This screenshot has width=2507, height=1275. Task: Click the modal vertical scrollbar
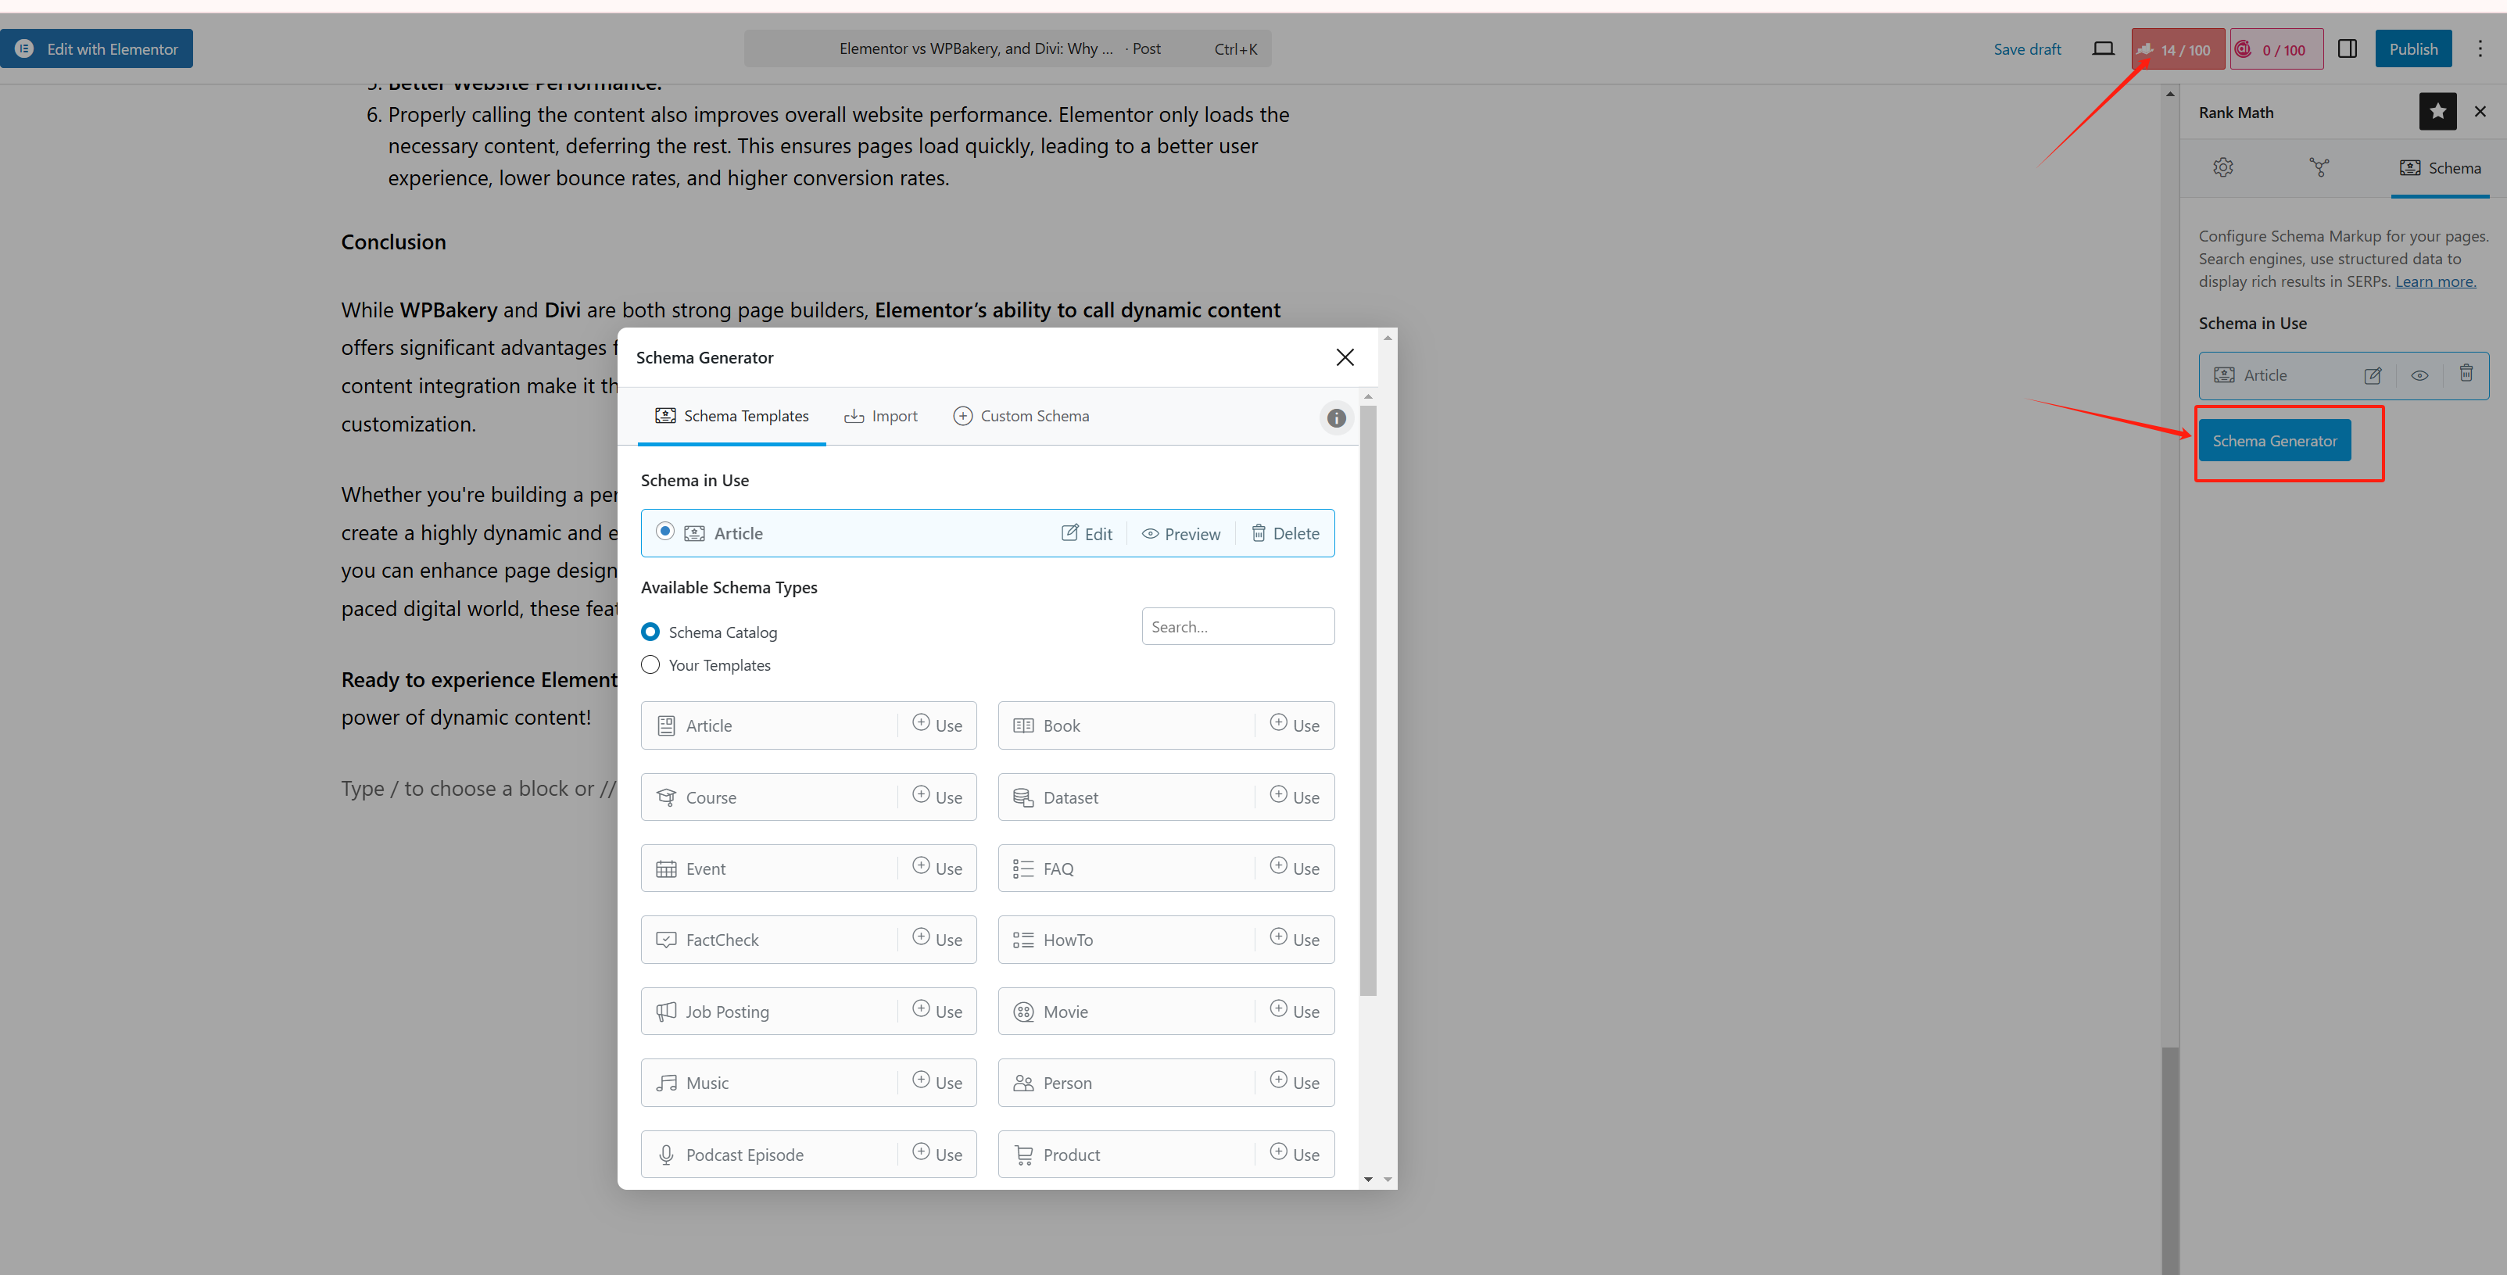pos(1368,700)
